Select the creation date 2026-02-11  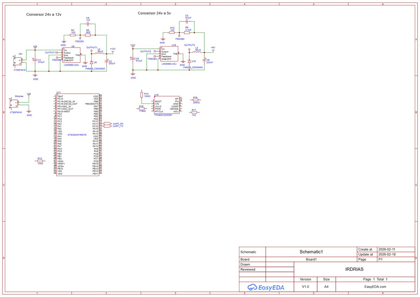(387, 249)
